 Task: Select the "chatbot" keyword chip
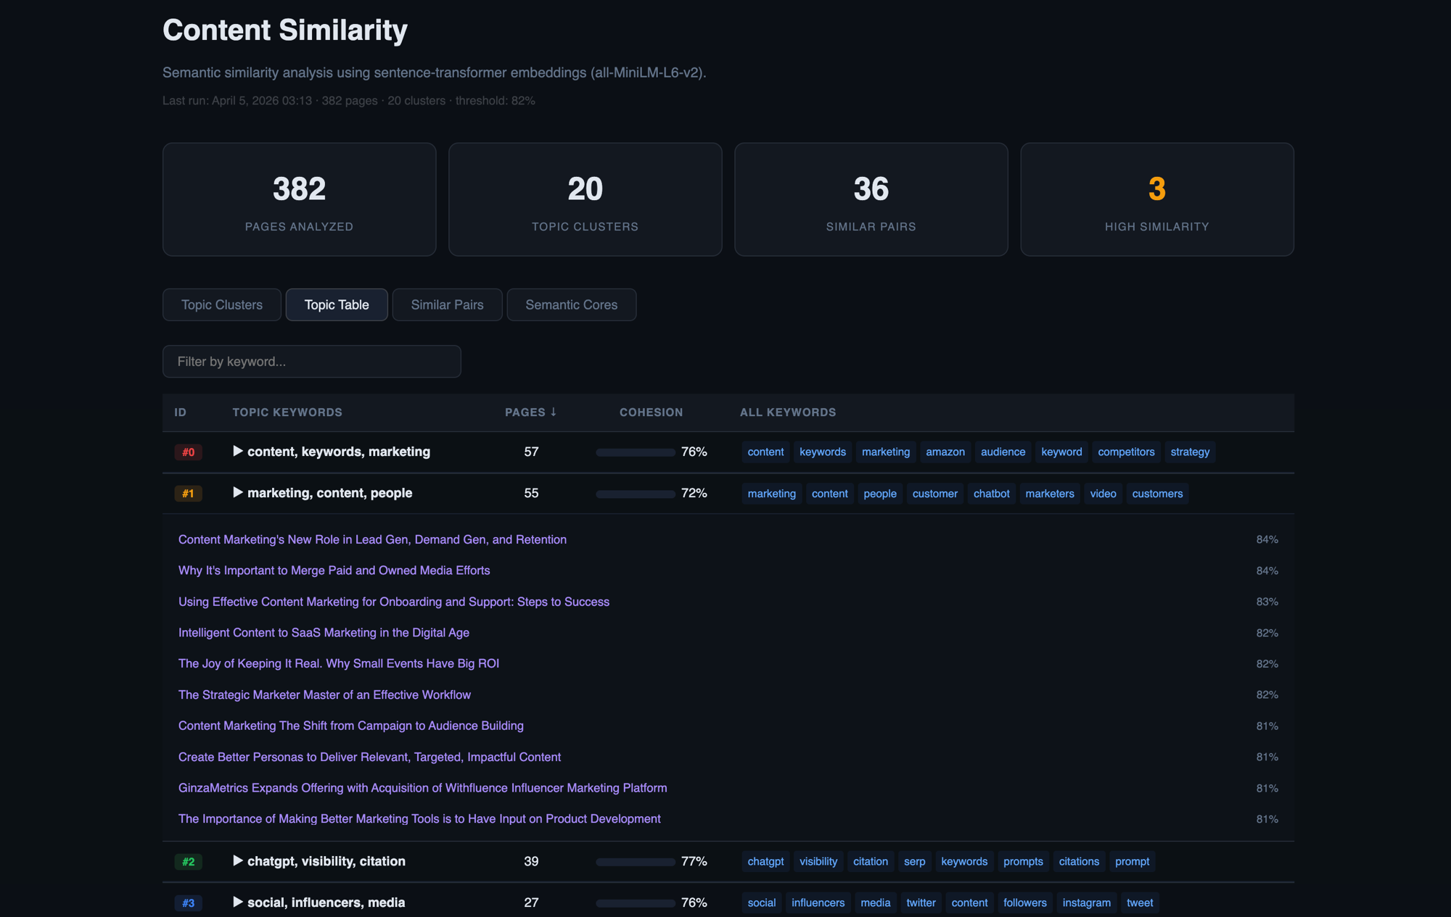coord(991,493)
